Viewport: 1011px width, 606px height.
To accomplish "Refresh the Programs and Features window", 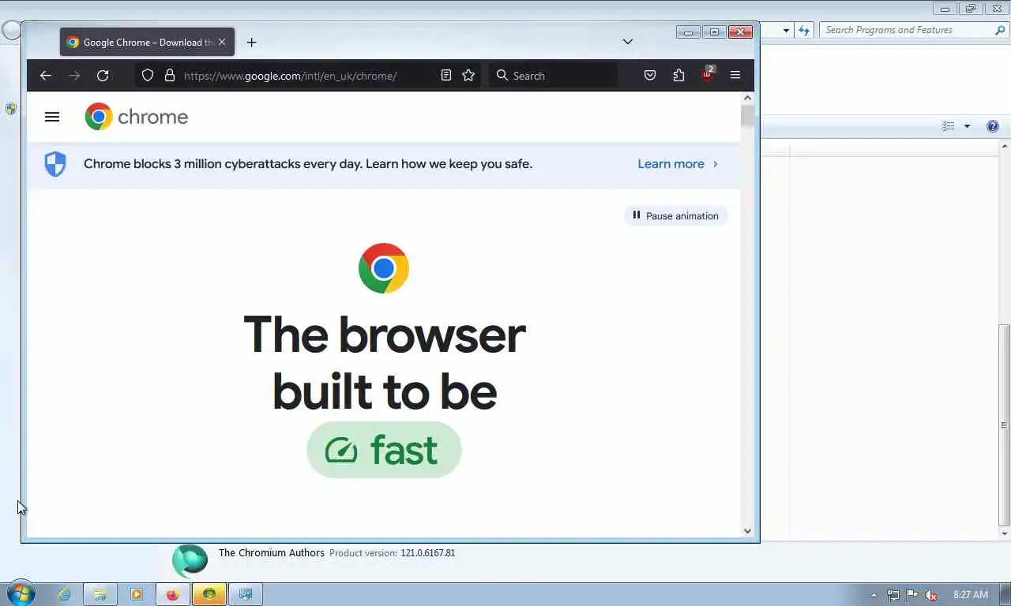I will (804, 30).
